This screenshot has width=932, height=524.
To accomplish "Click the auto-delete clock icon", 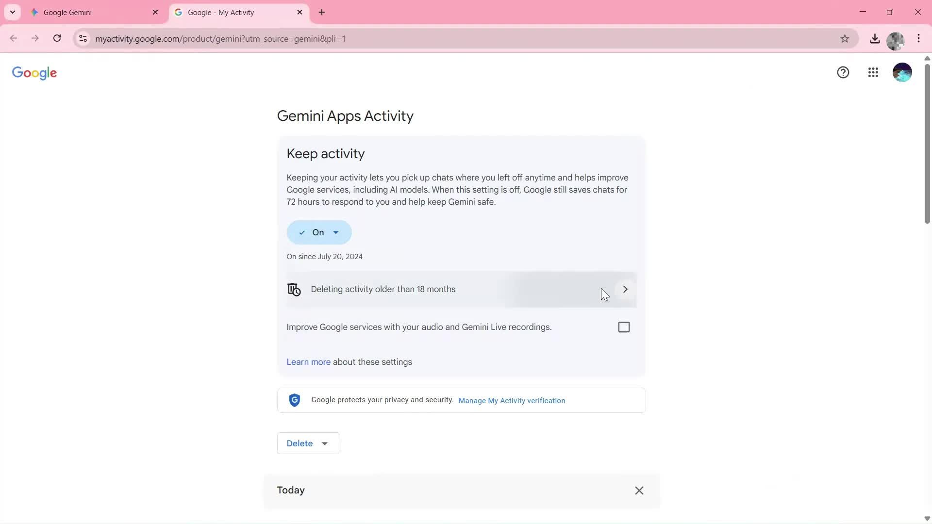I will pos(294,289).
